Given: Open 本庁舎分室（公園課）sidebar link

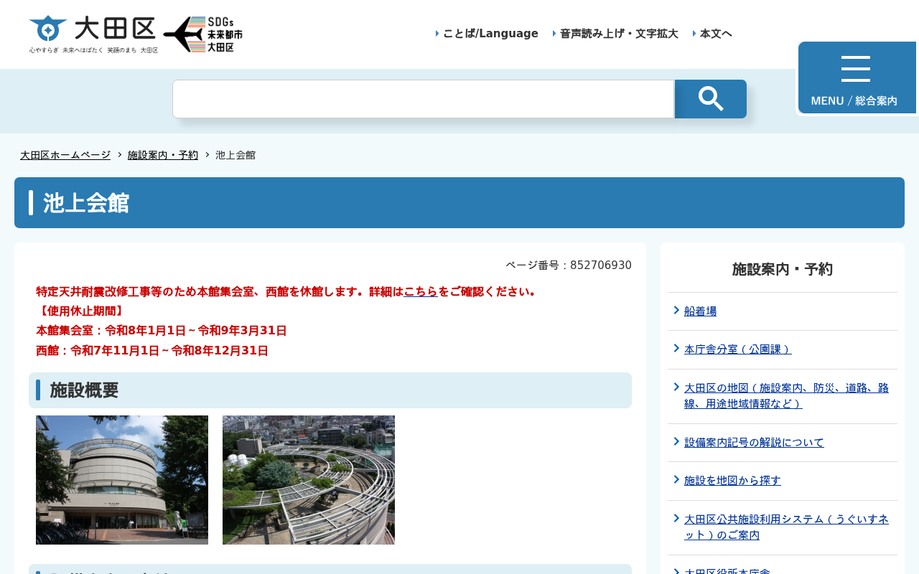Looking at the screenshot, I should (x=738, y=349).
